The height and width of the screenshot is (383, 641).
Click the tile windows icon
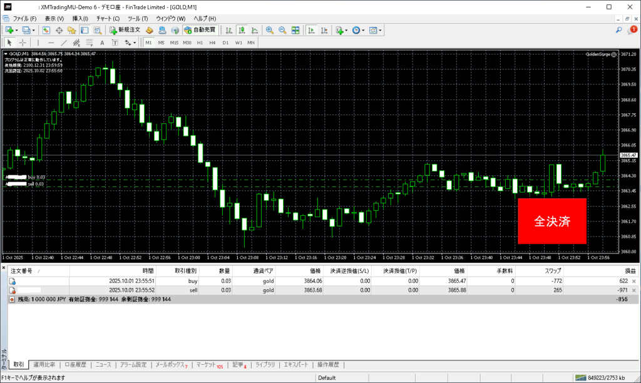point(295,30)
